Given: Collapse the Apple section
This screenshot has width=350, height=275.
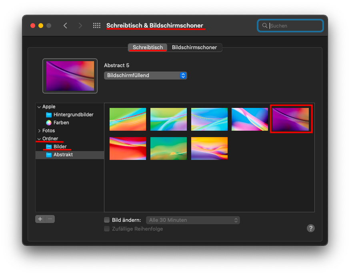Looking at the screenshot, I should point(39,107).
